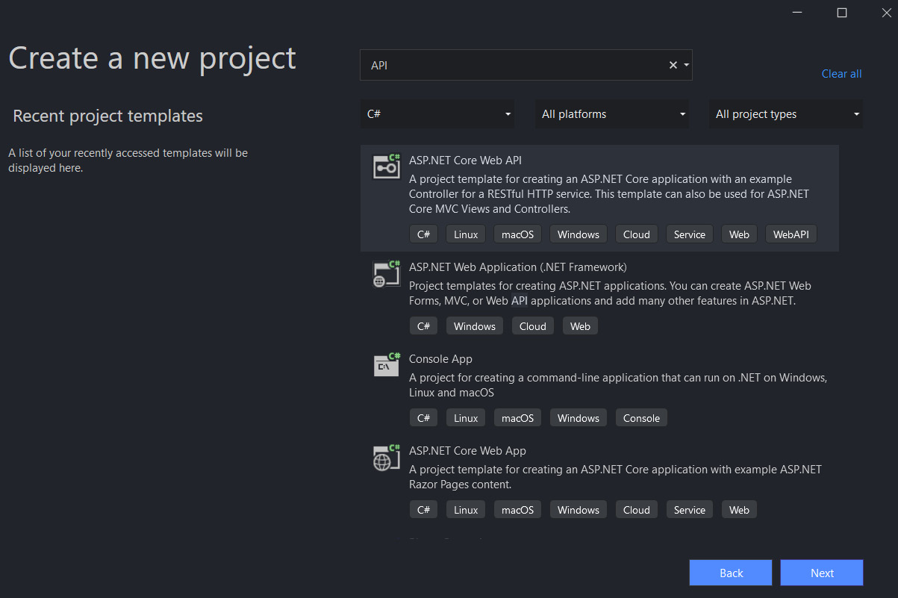898x598 pixels.
Task: Select the ASP.NET Web Application (.NET Framework) title
Action: pos(518,267)
